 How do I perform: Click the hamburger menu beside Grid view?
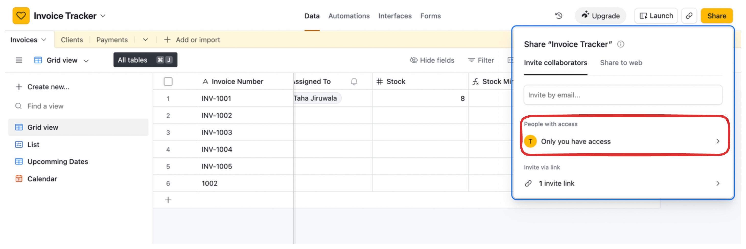coord(19,60)
